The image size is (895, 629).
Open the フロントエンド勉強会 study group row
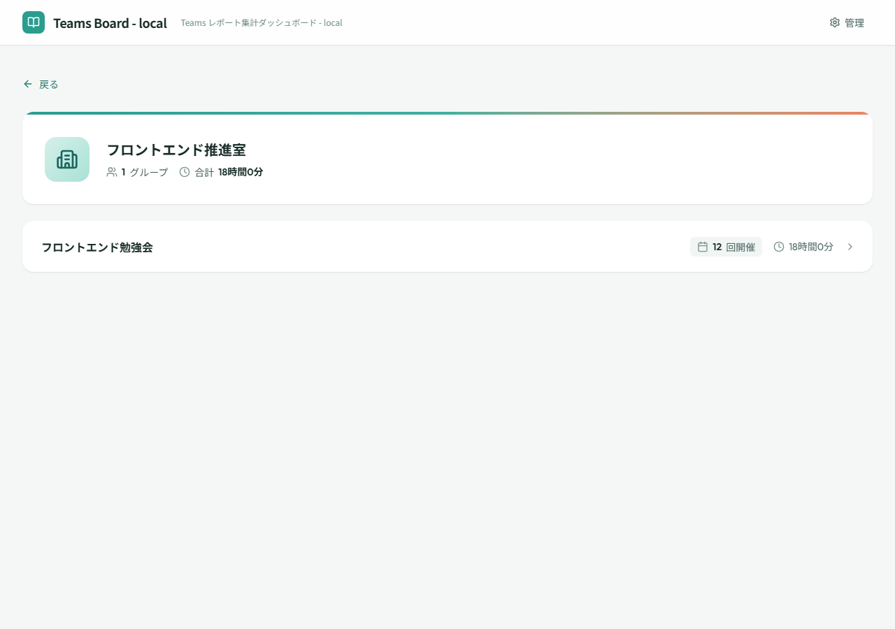(447, 246)
